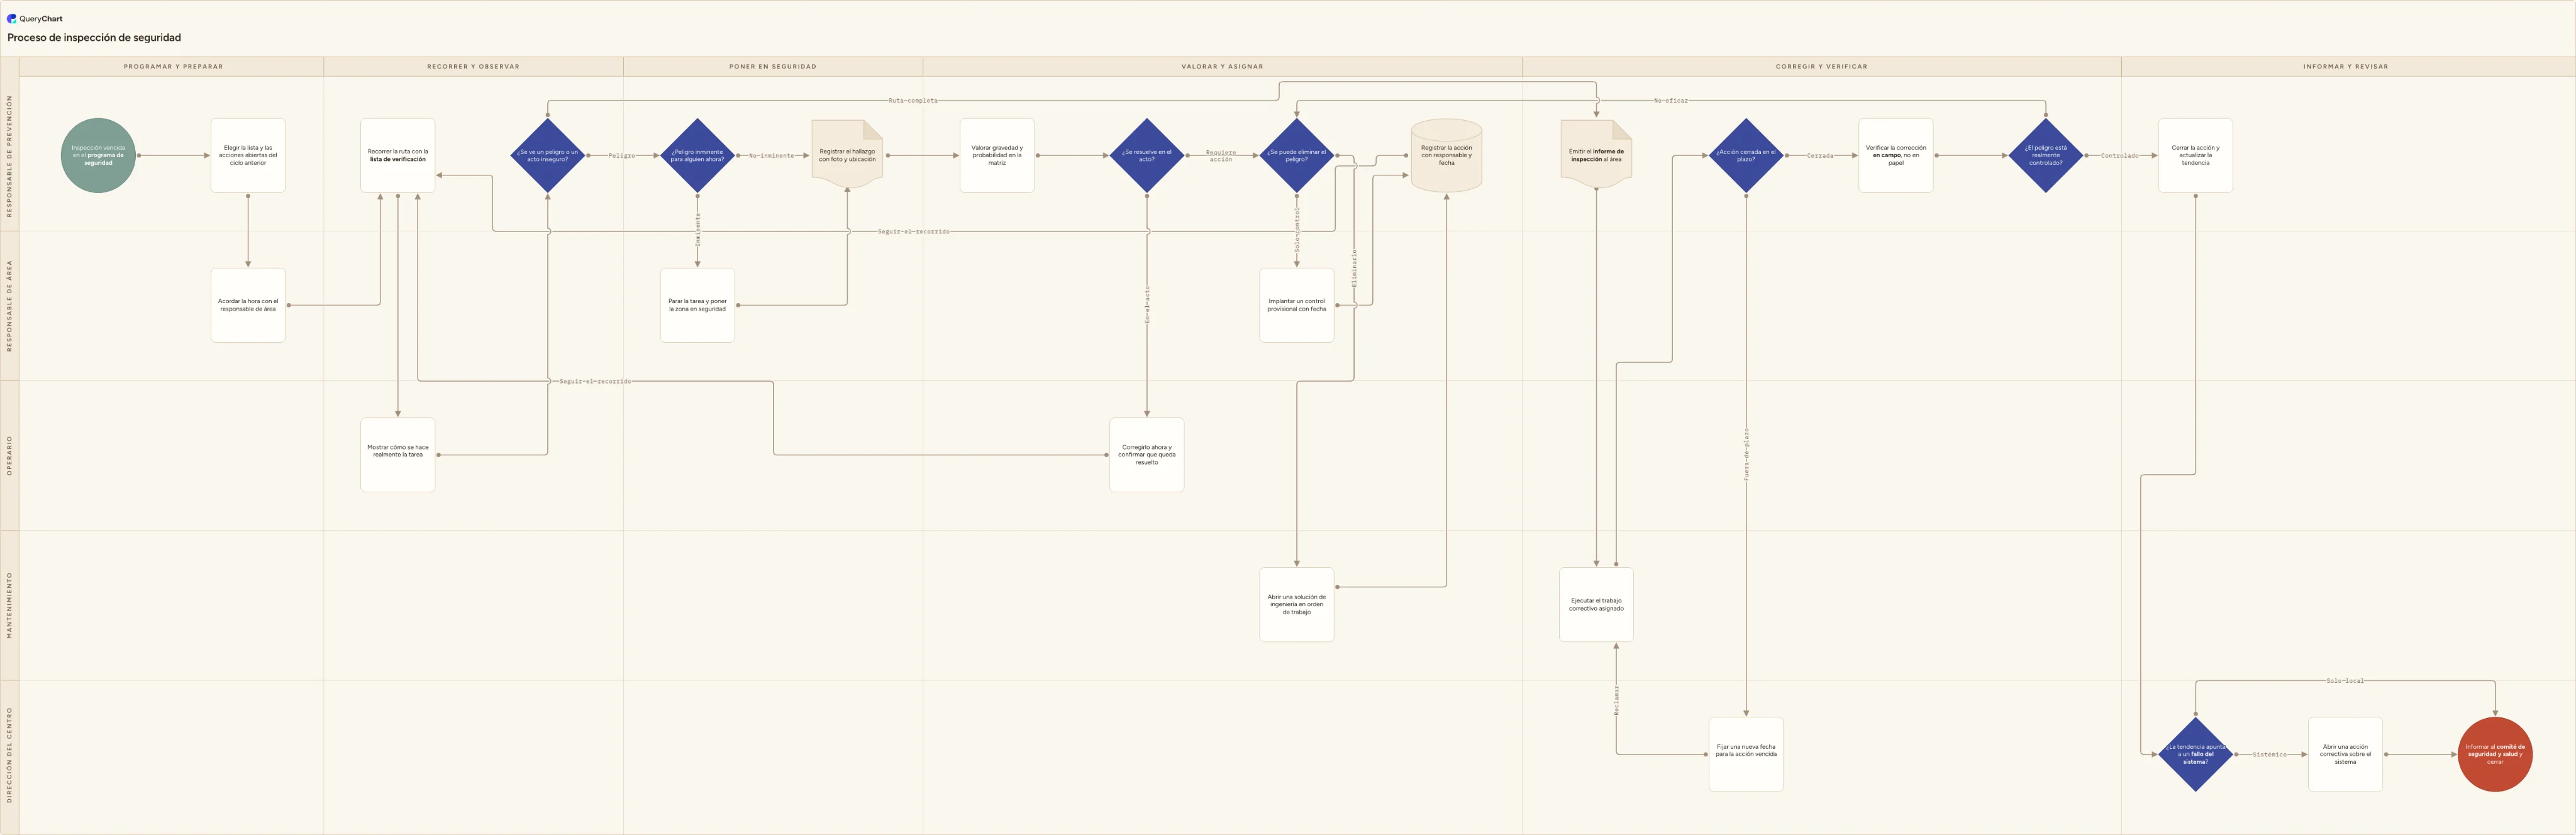Click the document node 'Registrar el hallazgo con foto'
The width and height of the screenshot is (2576, 835).
[x=847, y=155]
